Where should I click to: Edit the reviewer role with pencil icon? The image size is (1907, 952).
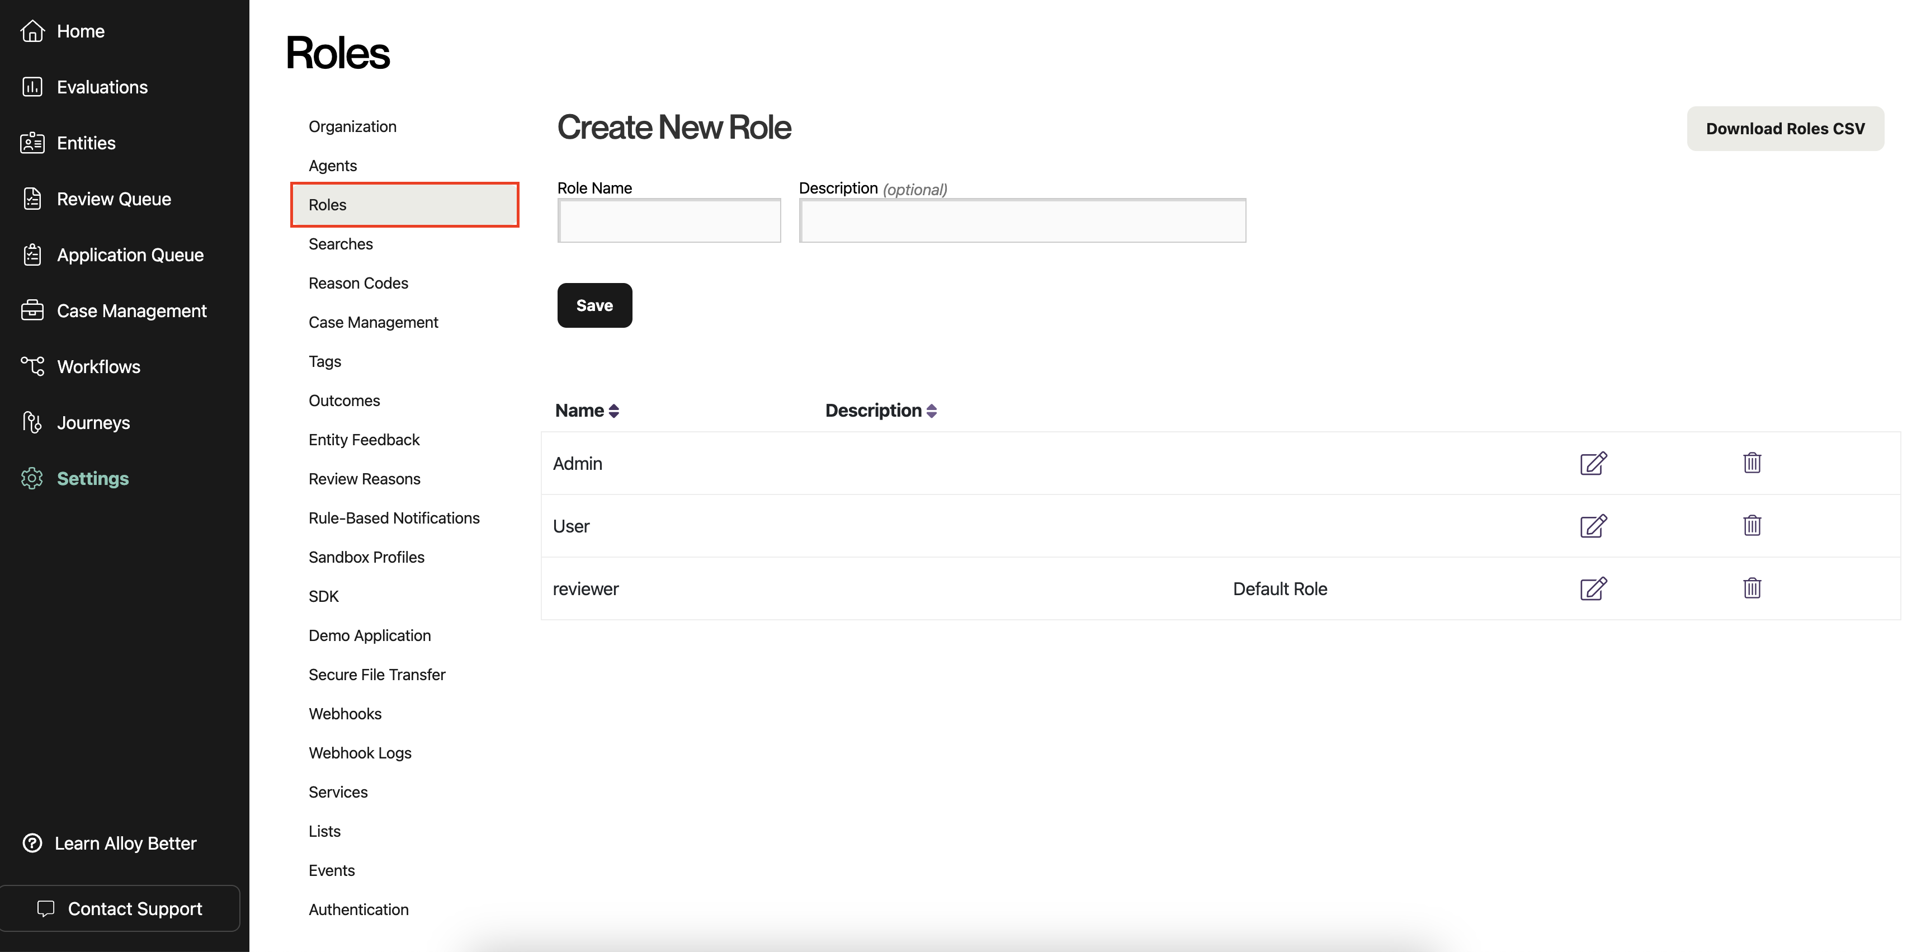(x=1593, y=589)
